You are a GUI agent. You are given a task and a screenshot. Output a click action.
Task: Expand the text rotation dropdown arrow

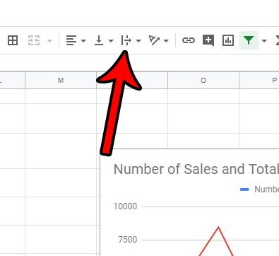(x=166, y=41)
